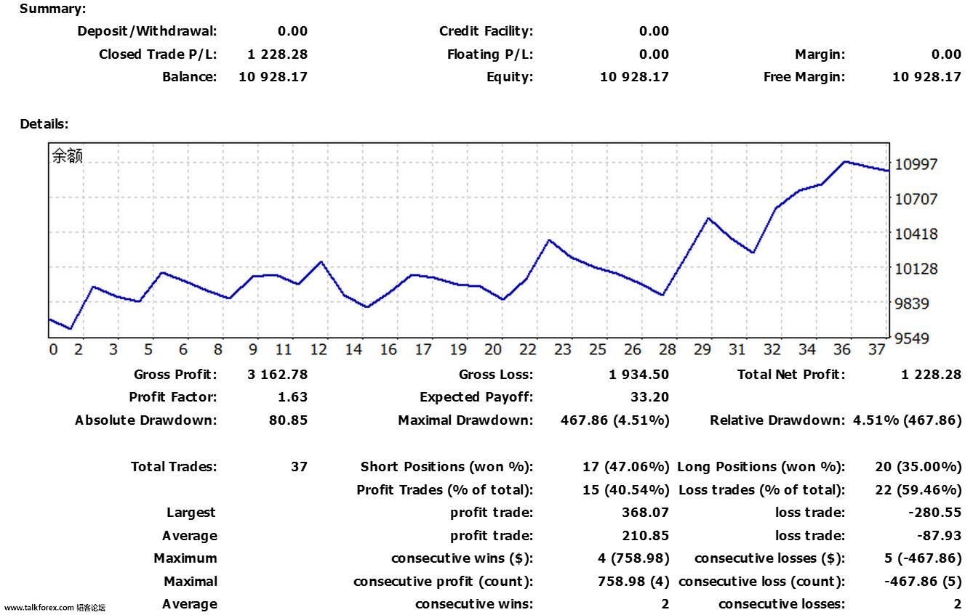Click the Details heading
Screen dimensions: 973x615
click(x=44, y=123)
